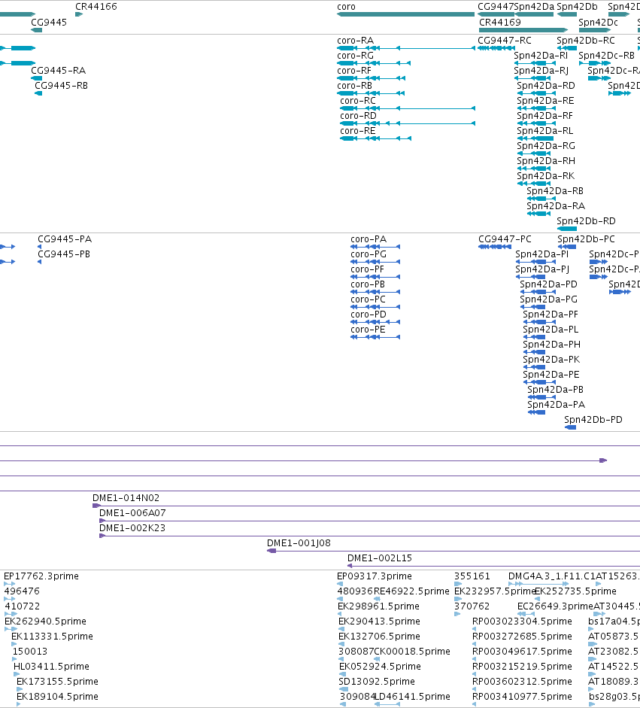Click the CR44169 gene label
Viewport: 640px width, 708px height.
pos(499,22)
